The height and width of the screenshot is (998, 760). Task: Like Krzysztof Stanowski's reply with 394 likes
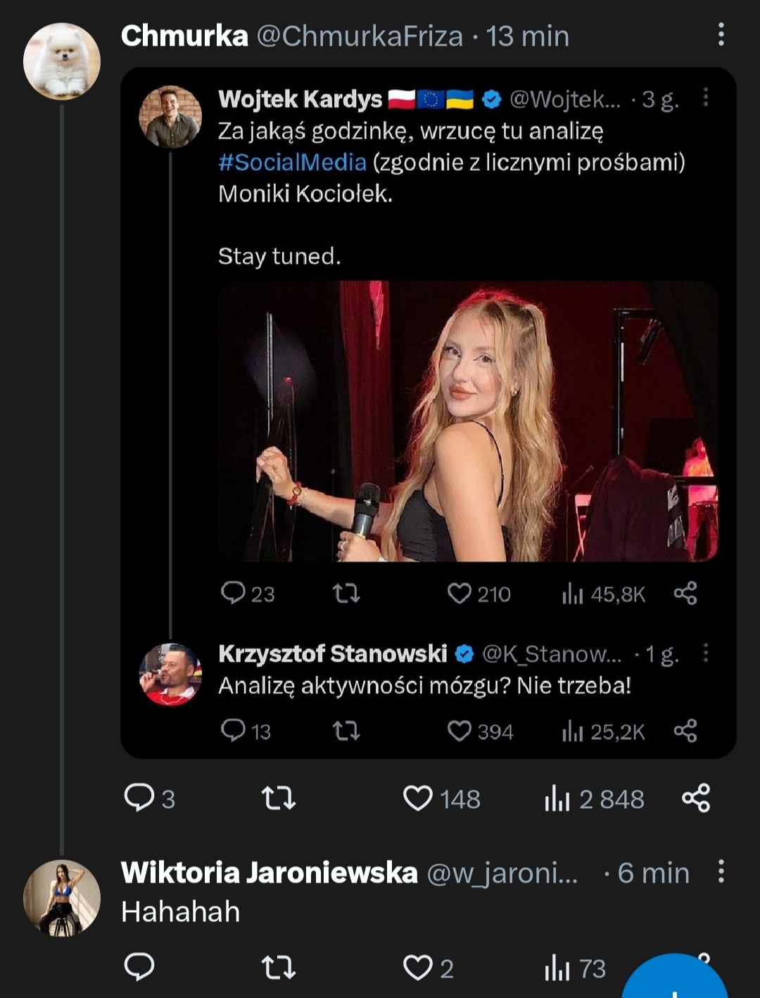tap(460, 731)
